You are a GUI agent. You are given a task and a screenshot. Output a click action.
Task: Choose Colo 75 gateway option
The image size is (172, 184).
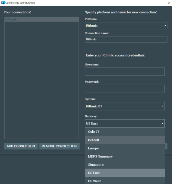(x=125, y=132)
